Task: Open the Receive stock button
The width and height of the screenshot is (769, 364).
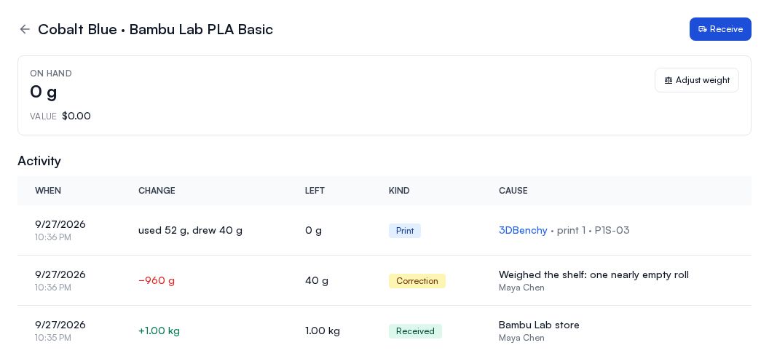Action: click(720, 29)
